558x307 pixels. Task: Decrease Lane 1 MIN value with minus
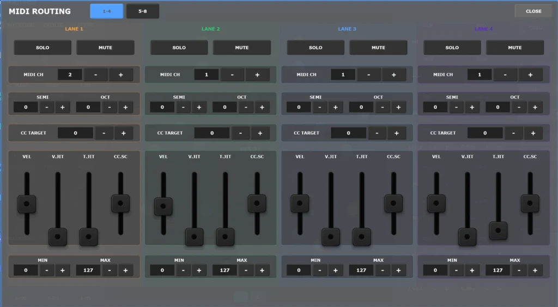point(47,271)
